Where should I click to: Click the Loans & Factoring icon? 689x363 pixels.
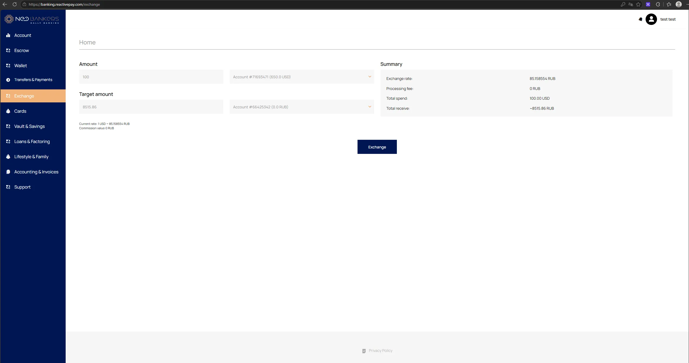coord(8,141)
